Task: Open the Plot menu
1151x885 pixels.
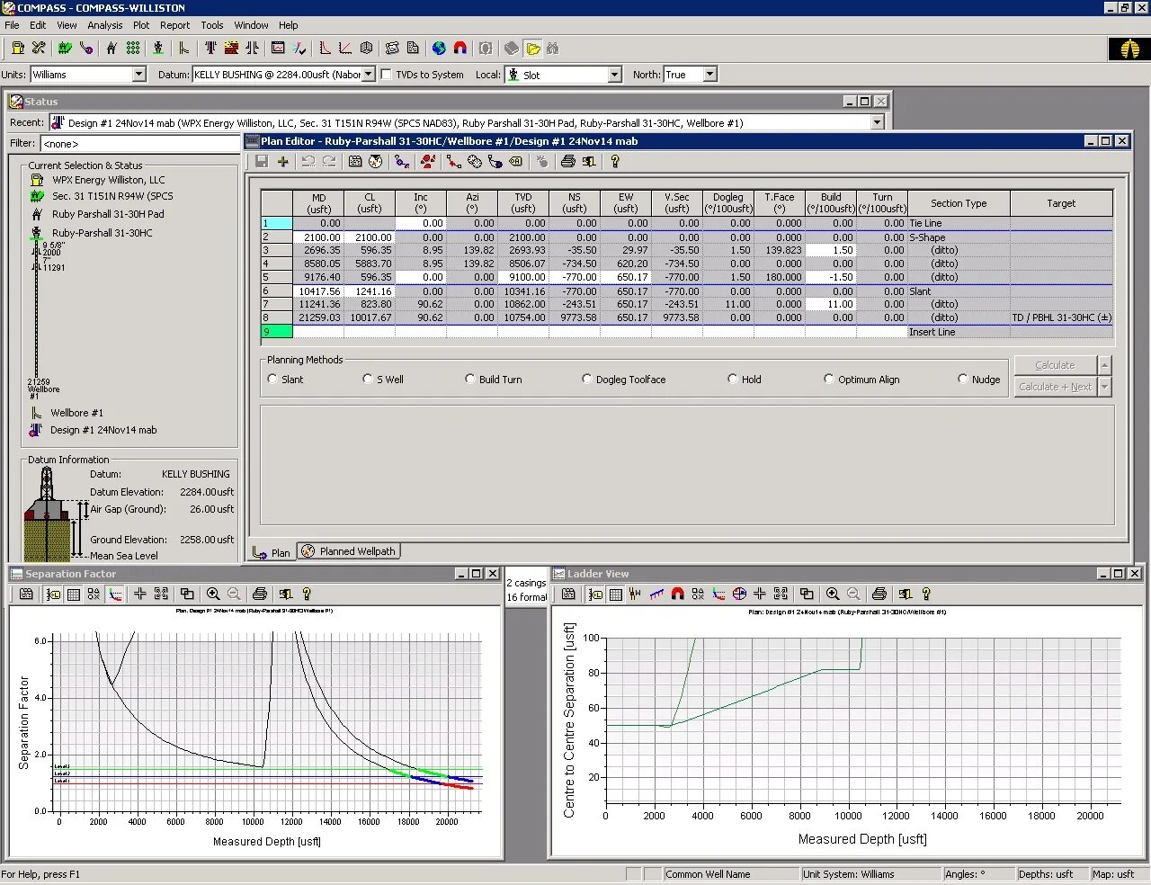Action: [x=141, y=25]
